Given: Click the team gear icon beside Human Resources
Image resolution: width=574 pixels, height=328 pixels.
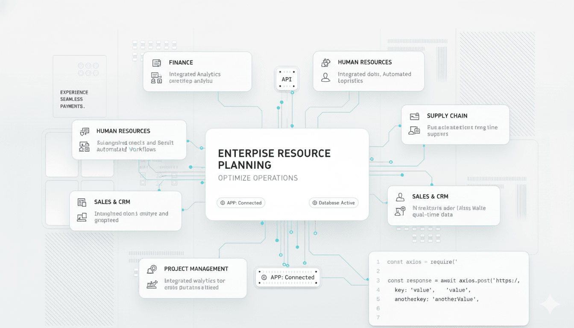Looking at the screenshot, I should click(x=326, y=62).
